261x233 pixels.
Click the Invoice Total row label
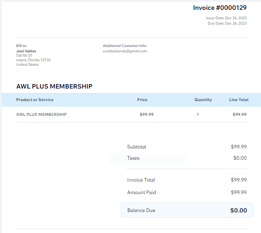141,180
